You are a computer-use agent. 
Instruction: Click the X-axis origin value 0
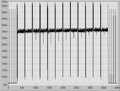coord(8,88)
